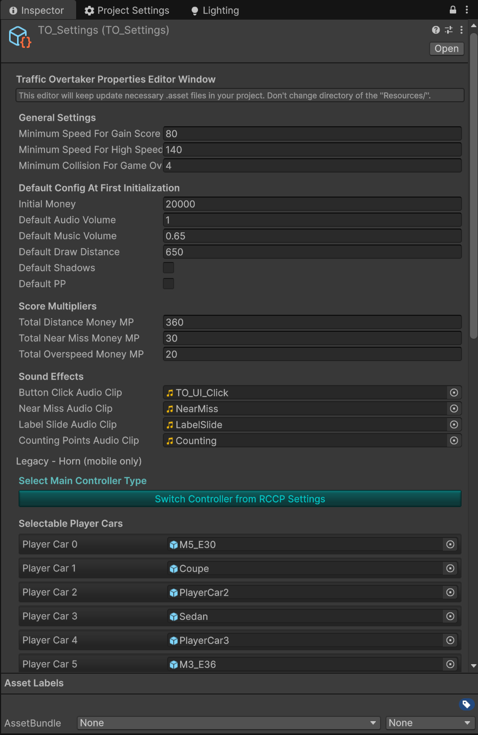478x735 pixels.
Task: Click the TO_Settings scriptable object icon
Action: (20, 37)
